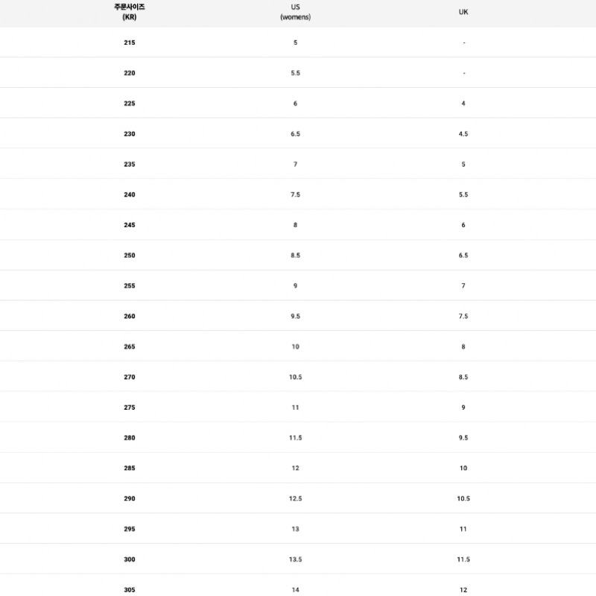
Task: Click the KR size 245 cell
Action: [x=130, y=225]
